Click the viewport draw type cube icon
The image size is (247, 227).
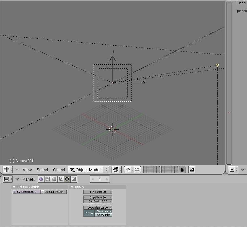[115, 170]
